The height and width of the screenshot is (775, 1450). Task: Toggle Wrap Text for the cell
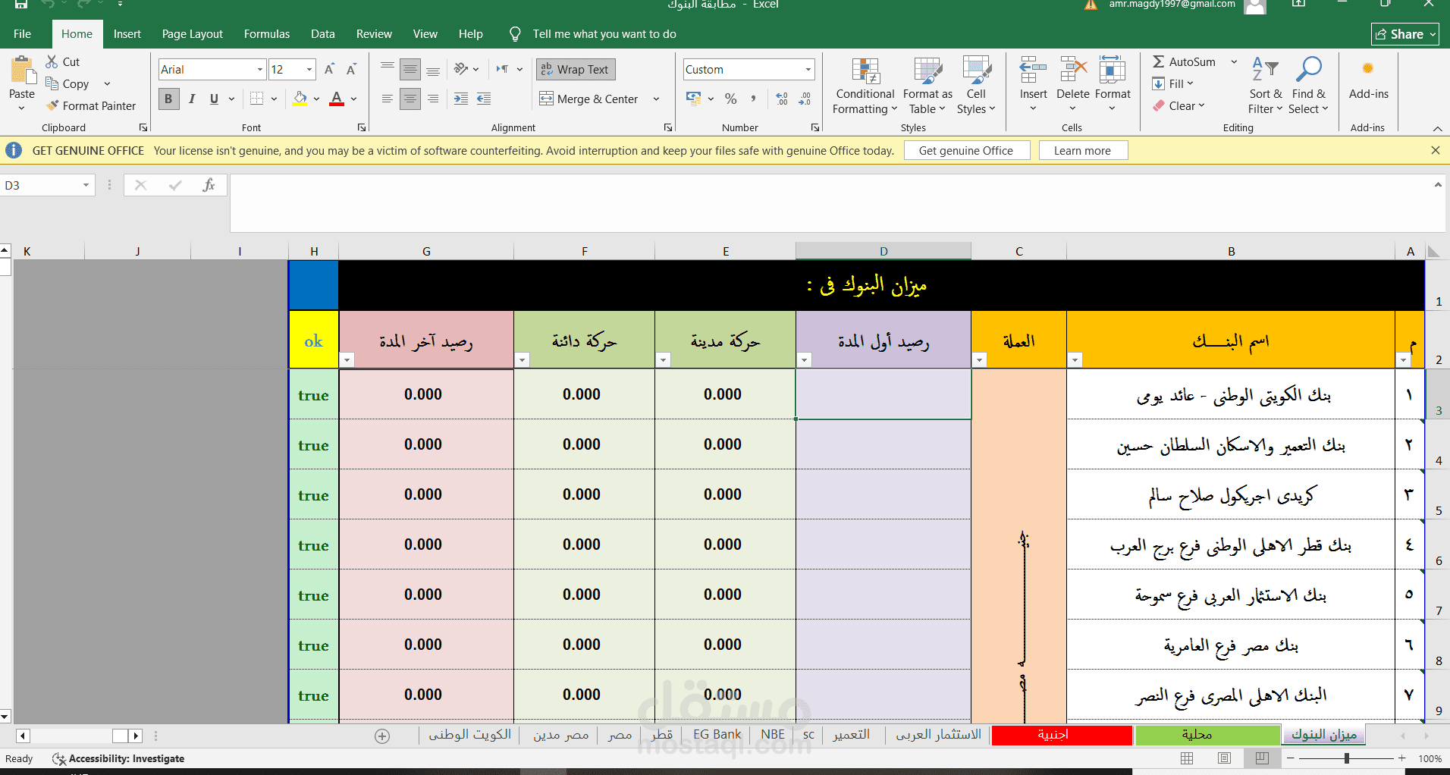tap(575, 69)
